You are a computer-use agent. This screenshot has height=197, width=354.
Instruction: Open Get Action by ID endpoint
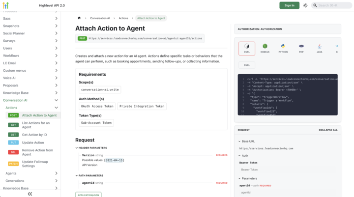pyautogui.click(x=34, y=135)
